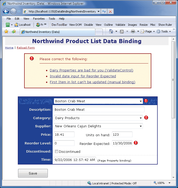The height and width of the screenshot is (188, 178).
Task: Open the Tools menu in menu bar
Action: point(52,19)
